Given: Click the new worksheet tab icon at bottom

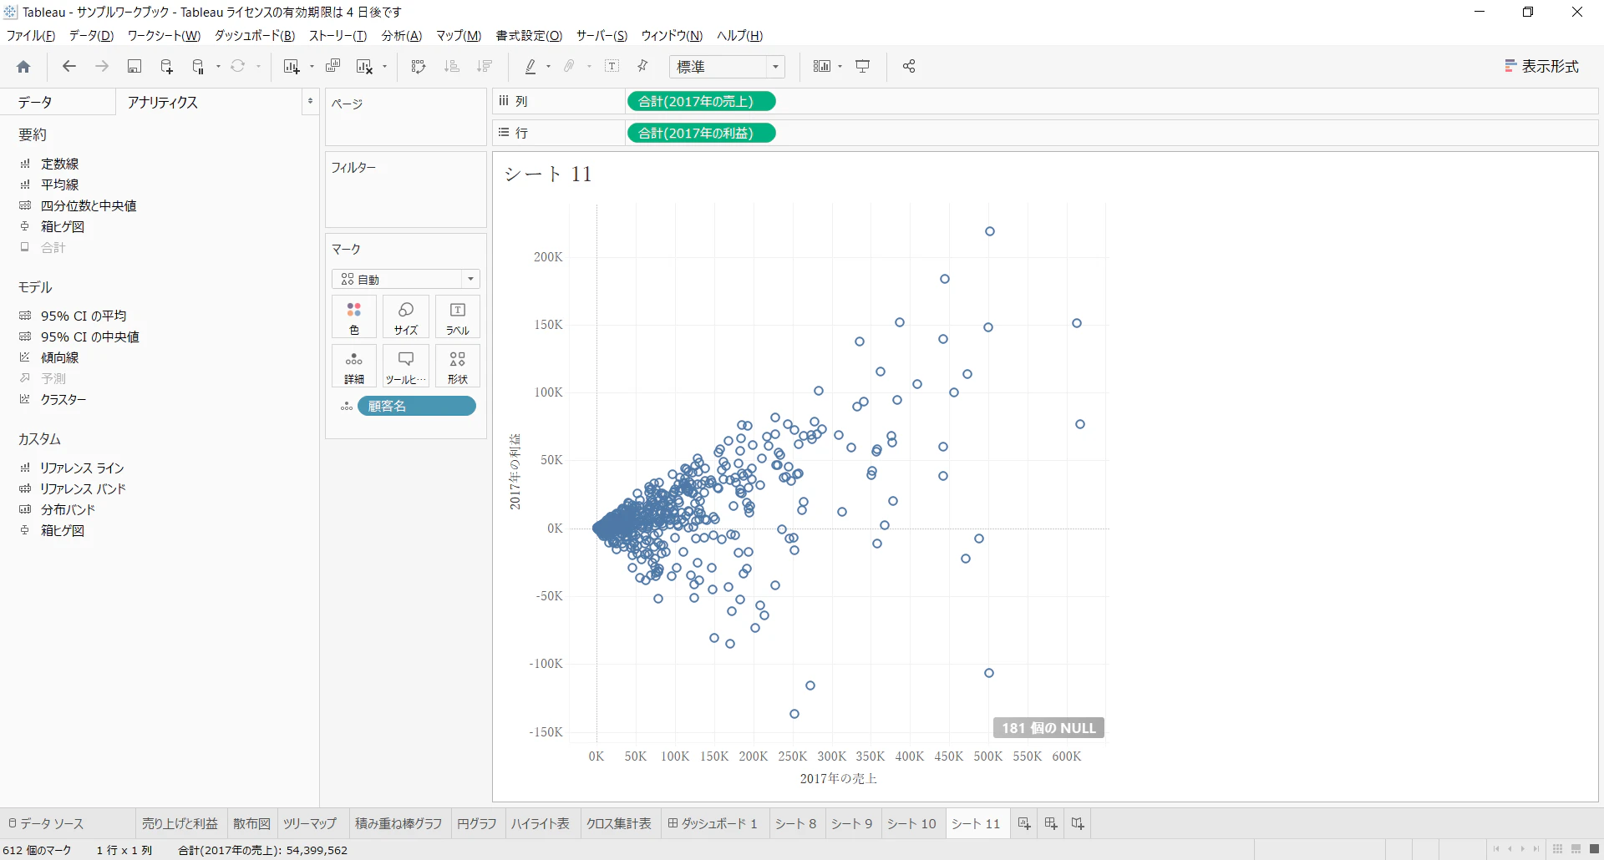Looking at the screenshot, I should (1024, 824).
